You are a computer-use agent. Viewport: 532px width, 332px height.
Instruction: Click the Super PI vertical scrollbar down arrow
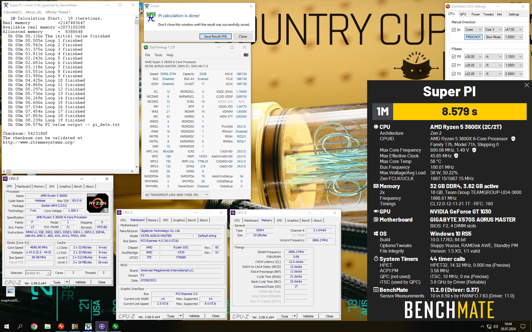pos(137,167)
